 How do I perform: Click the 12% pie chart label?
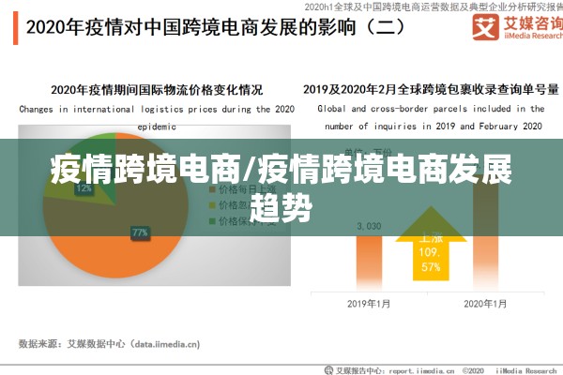point(84,188)
